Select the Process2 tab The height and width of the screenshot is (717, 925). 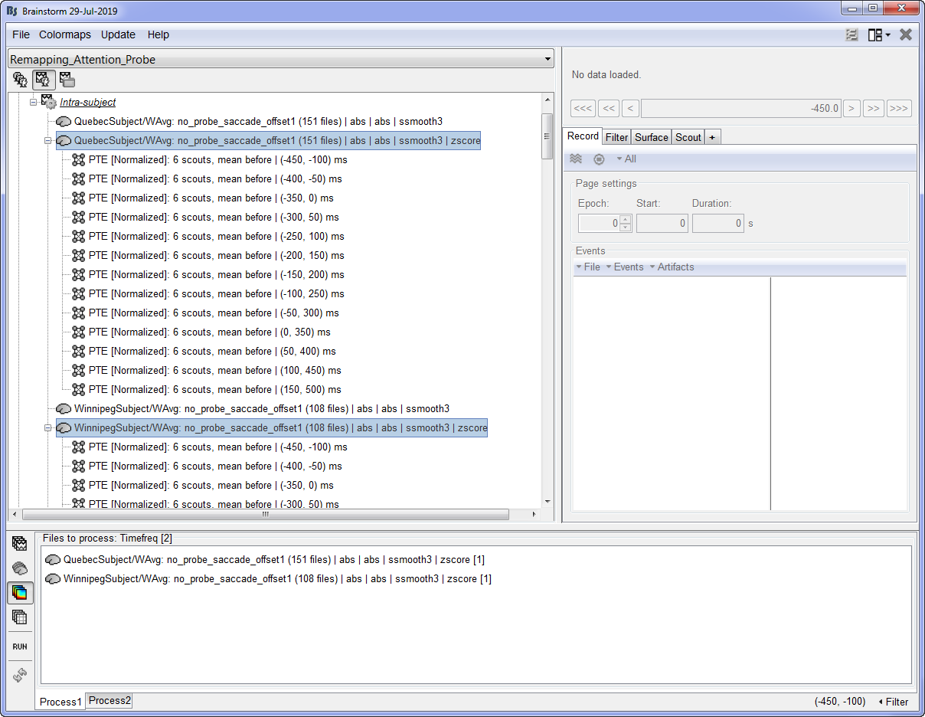[x=109, y=700]
